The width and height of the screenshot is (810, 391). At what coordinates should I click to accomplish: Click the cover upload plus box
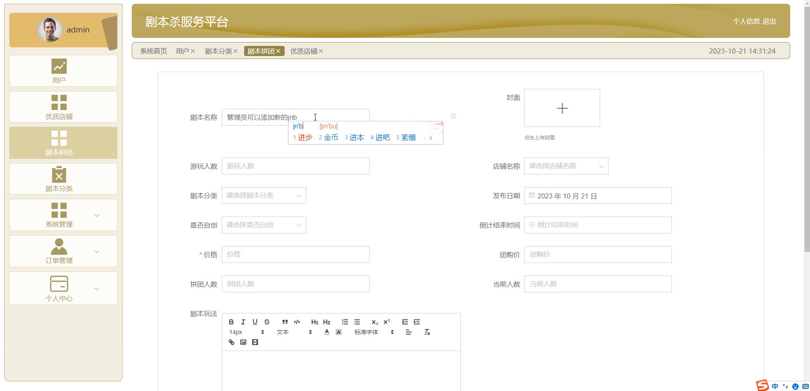click(562, 108)
